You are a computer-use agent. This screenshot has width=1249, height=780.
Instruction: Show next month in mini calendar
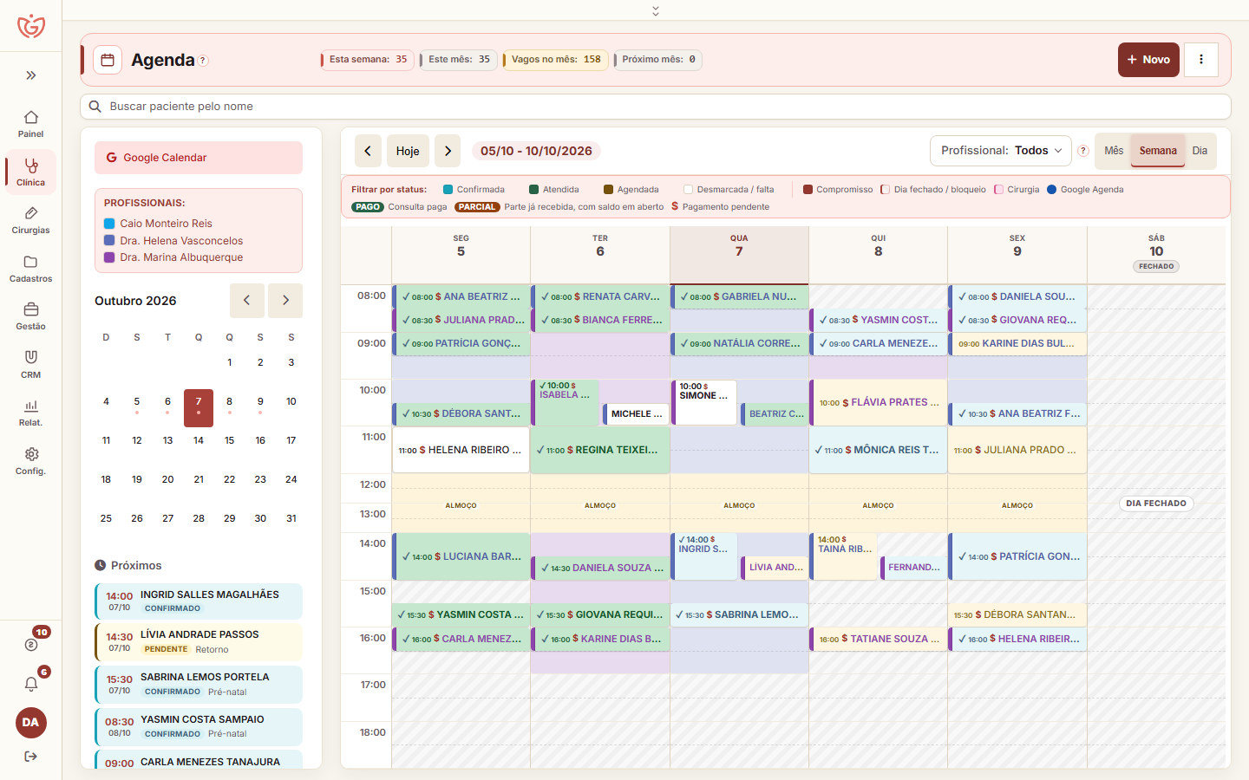[x=285, y=301]
